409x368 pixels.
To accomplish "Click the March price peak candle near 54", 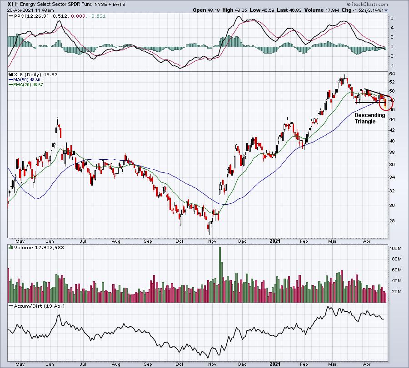I will point(345,78).
